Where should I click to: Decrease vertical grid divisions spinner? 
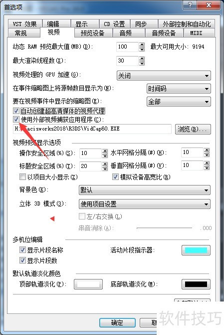coord(207,167)
